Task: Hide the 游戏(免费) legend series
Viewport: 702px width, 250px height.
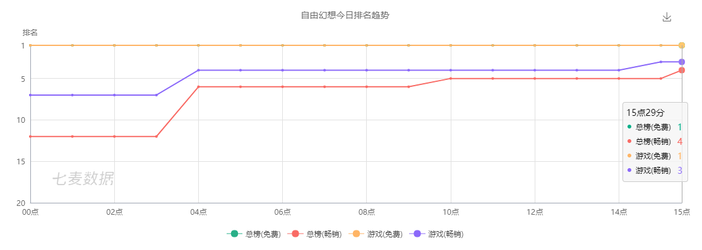Action: pyautogui.click(x=376, y=234)
